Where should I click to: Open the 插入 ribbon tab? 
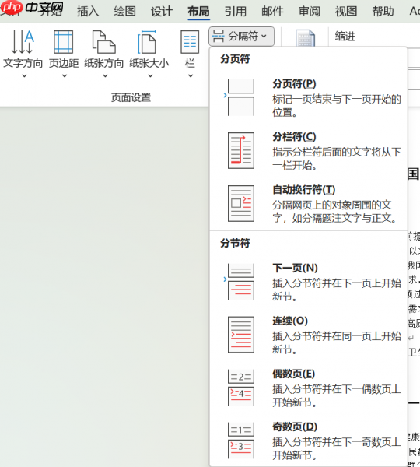tap(88, 12)
